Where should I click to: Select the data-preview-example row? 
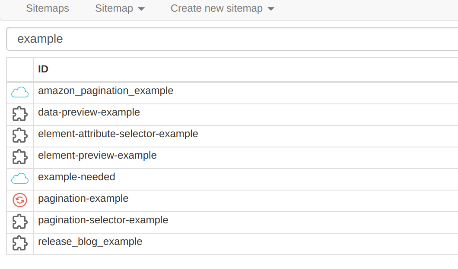[89, 113]
